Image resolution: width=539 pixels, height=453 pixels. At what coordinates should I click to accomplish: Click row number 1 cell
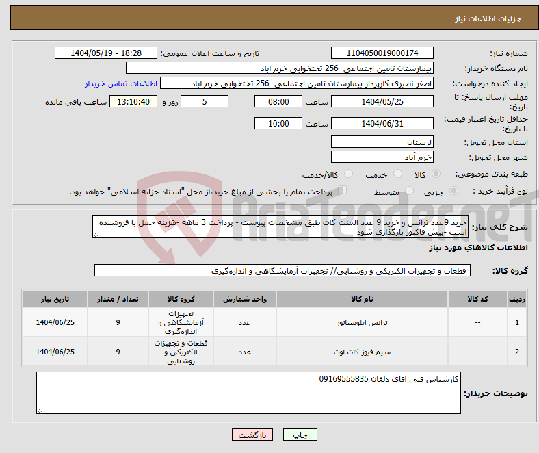517,322
